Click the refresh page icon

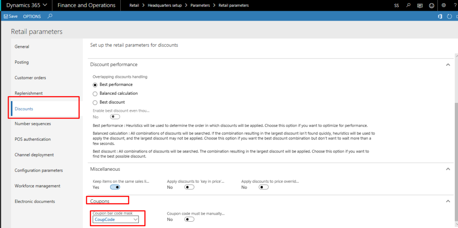click(x=449, y=17)
